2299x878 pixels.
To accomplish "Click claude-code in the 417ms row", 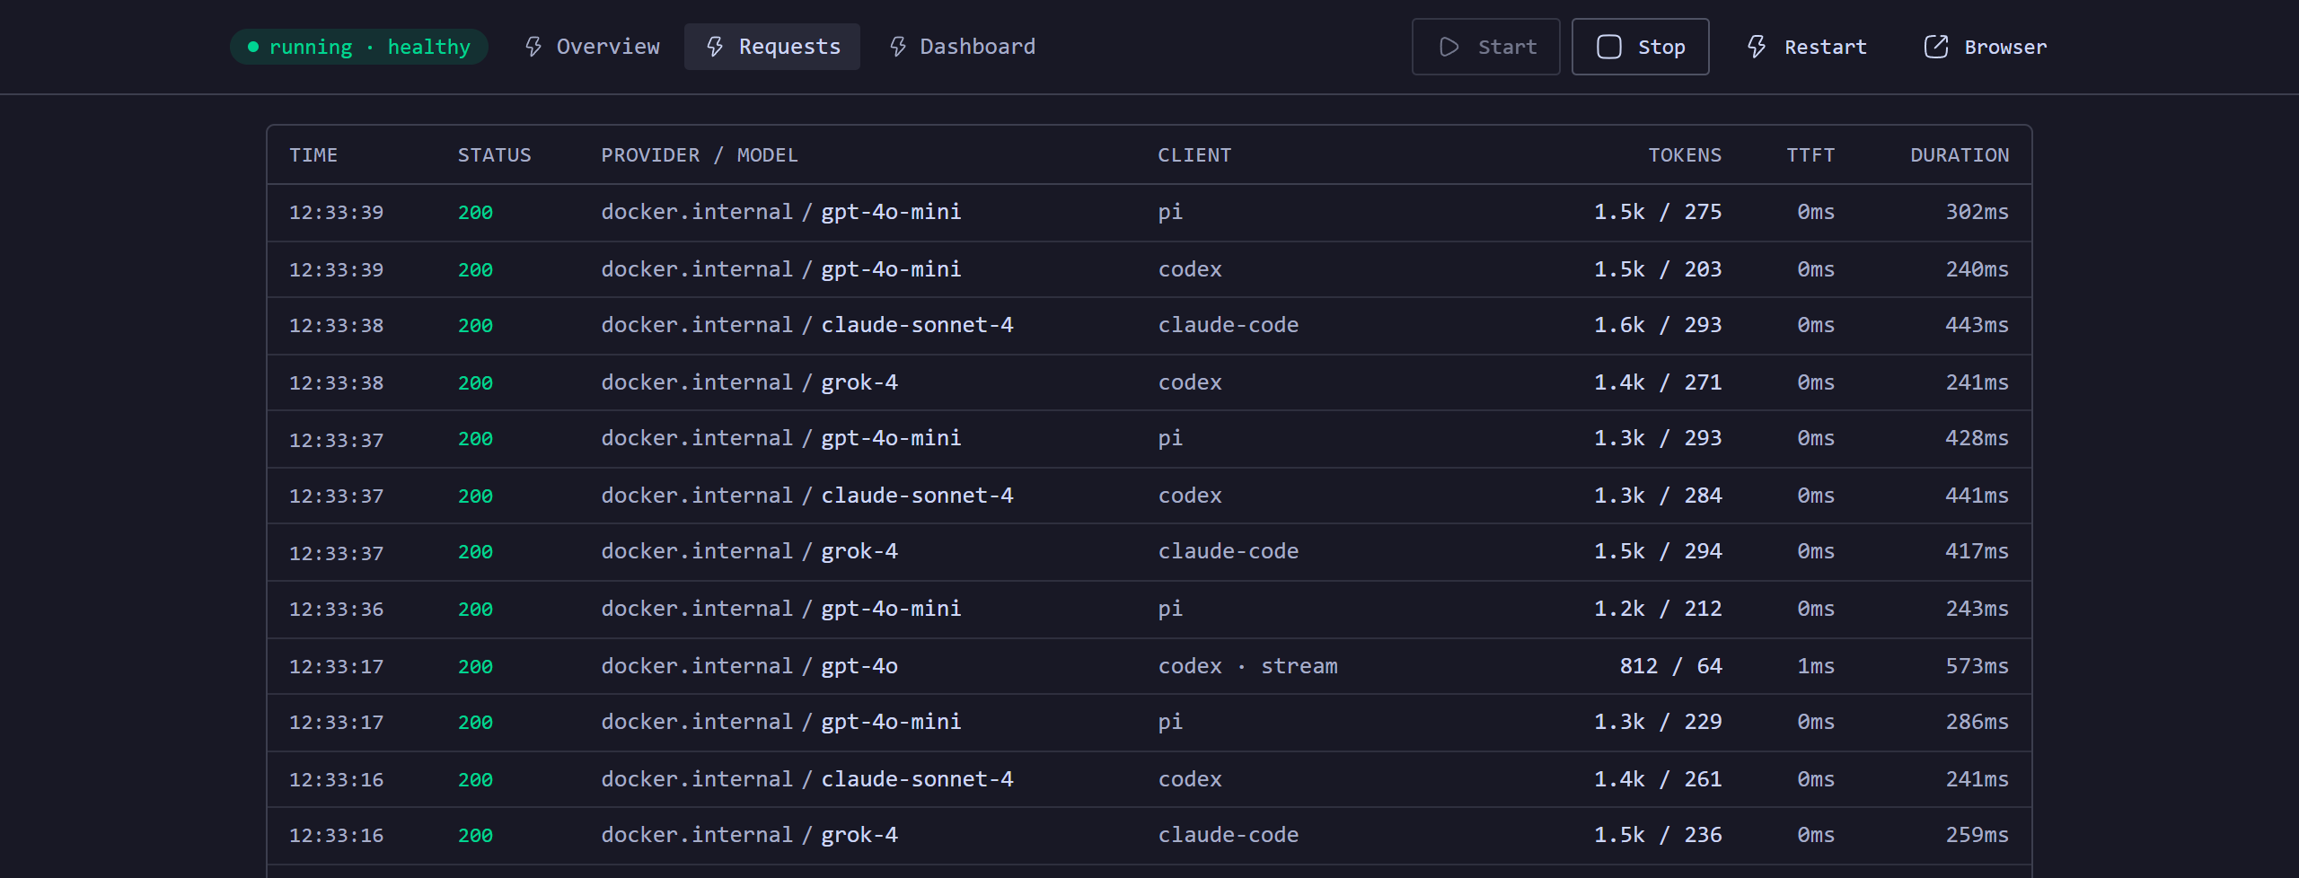I will click(1228, 551).
